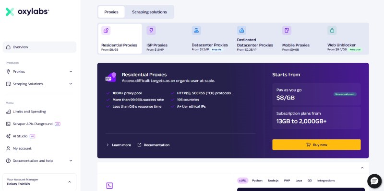Click the Documentation external link icon
Image resolution: width=384 pixels, height=191 pixels.
click(139, 145)
